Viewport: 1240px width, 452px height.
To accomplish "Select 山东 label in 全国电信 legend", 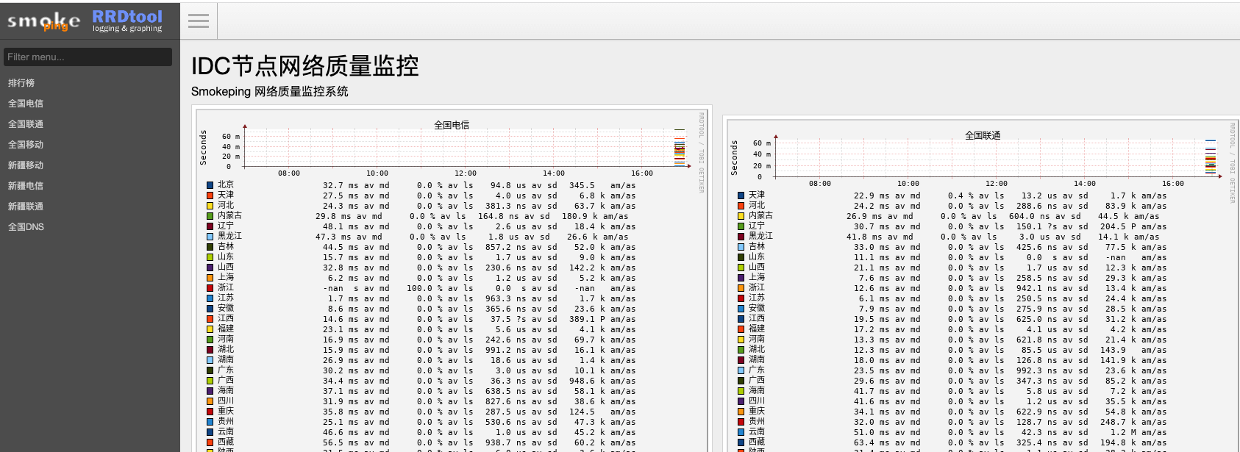I will click(x=226, y=257).
